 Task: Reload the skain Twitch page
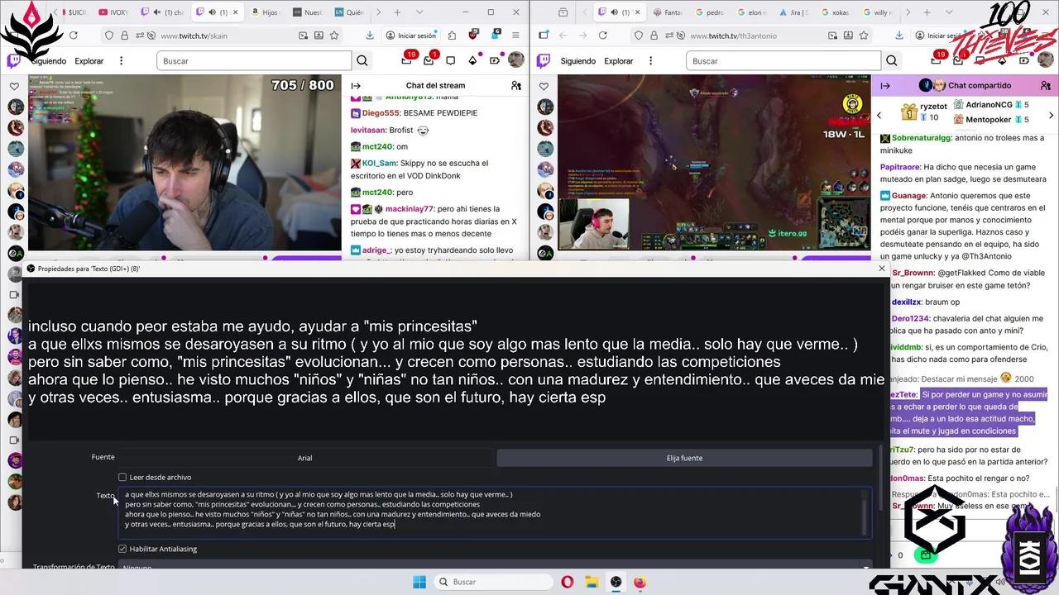[x=73, y=36]
